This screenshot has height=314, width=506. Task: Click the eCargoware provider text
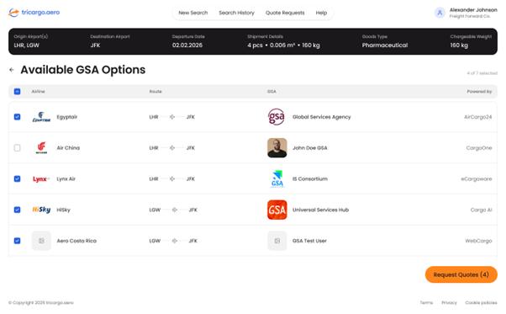pyautogui.click(x=477, y=179)
